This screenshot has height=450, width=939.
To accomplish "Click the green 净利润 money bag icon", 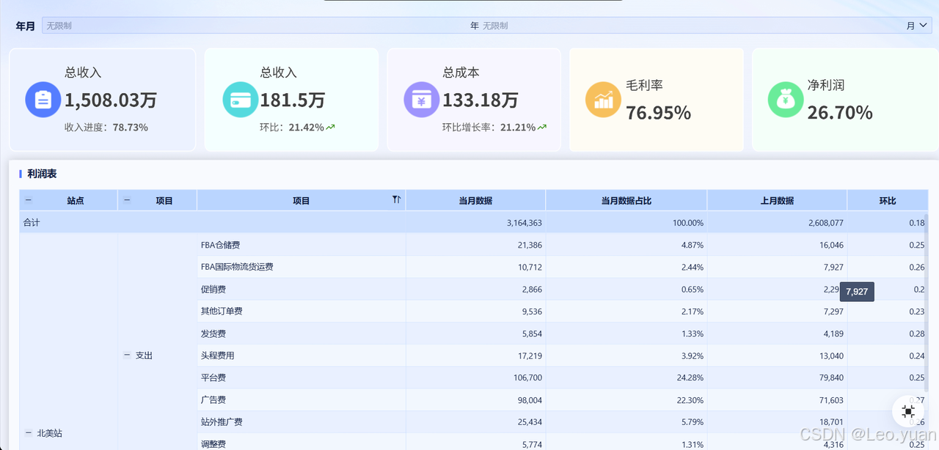I will (786, 100).
